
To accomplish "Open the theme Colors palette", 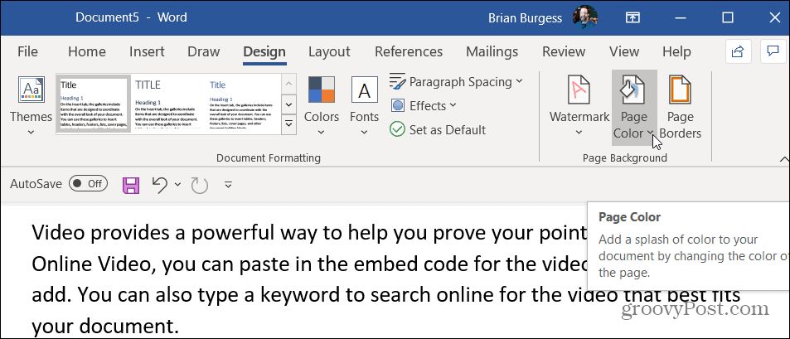I will [322, 106].
